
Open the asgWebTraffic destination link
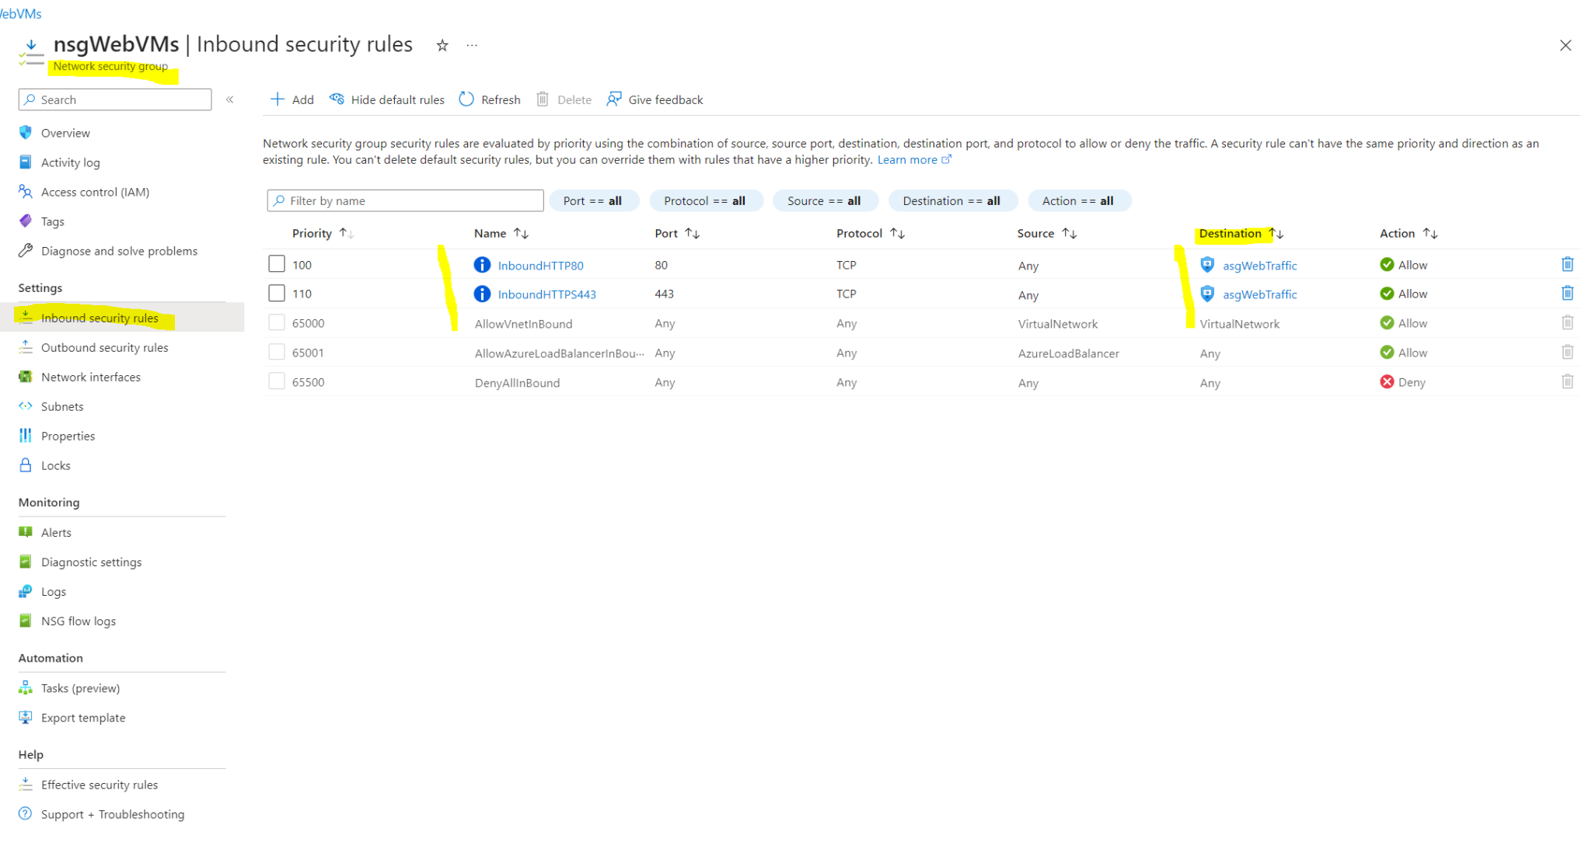click(1259, 265)
